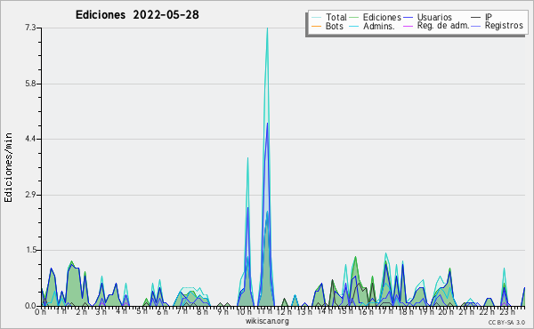Click the 'CC BY-SA 3.0' license text
534x329 pixels.
coord(506,323)
